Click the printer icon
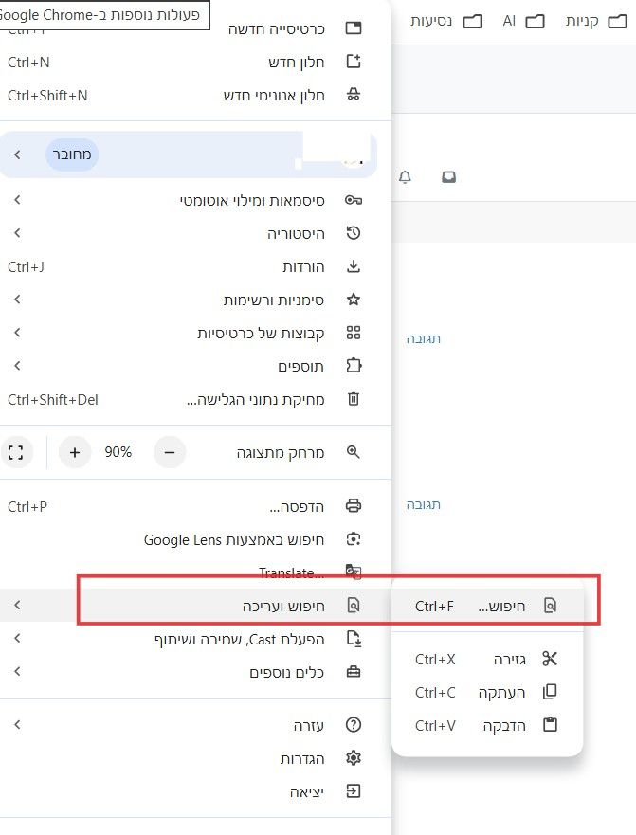The width and height of the screenshot is (636, 835). [x=354, y=505]
